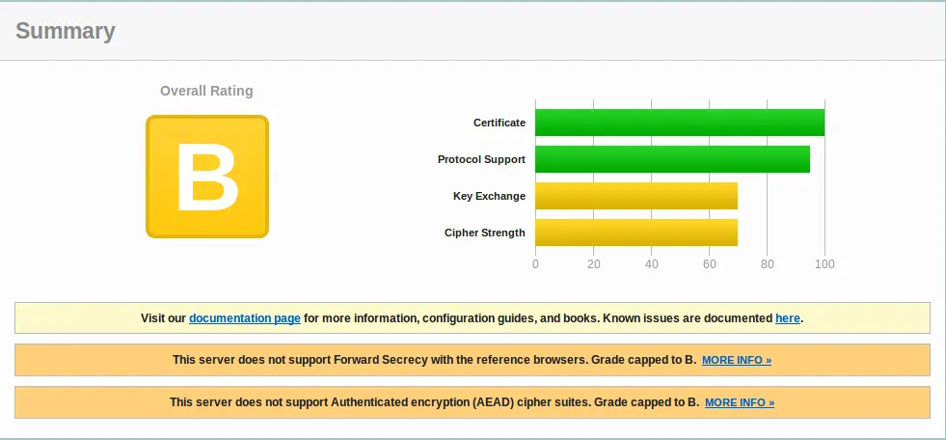
Task: Click the 60 mark on chart axis
Action: [x=709, y=264]
